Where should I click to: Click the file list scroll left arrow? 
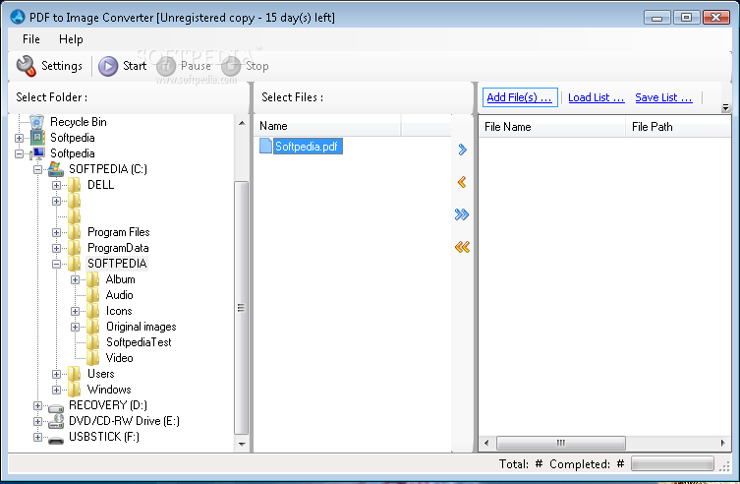pyautogui.click(x=486, y=443)
